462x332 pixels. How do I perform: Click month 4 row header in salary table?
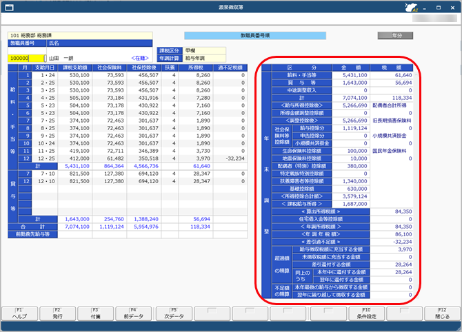click(x=25, y=98)
